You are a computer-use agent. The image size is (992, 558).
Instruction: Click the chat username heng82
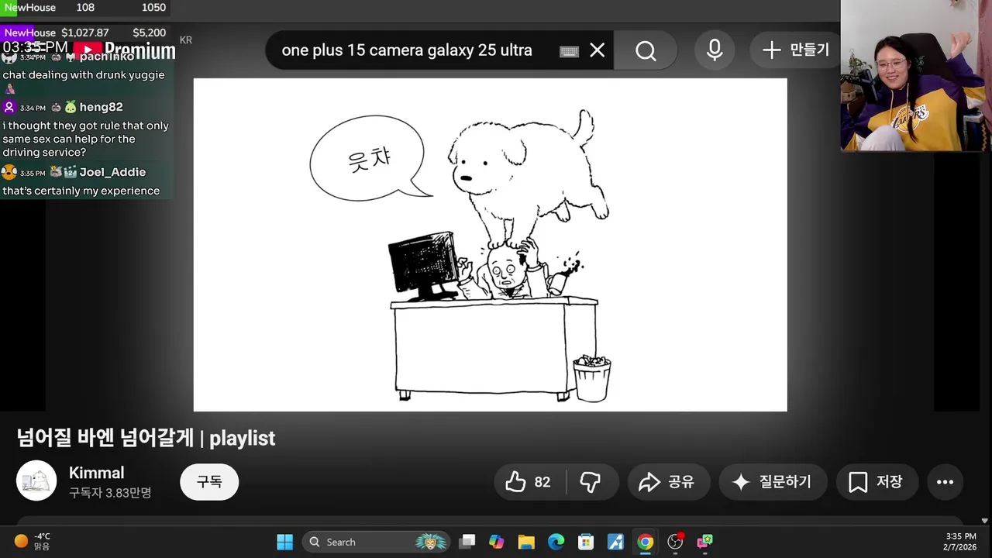point(101,107)
